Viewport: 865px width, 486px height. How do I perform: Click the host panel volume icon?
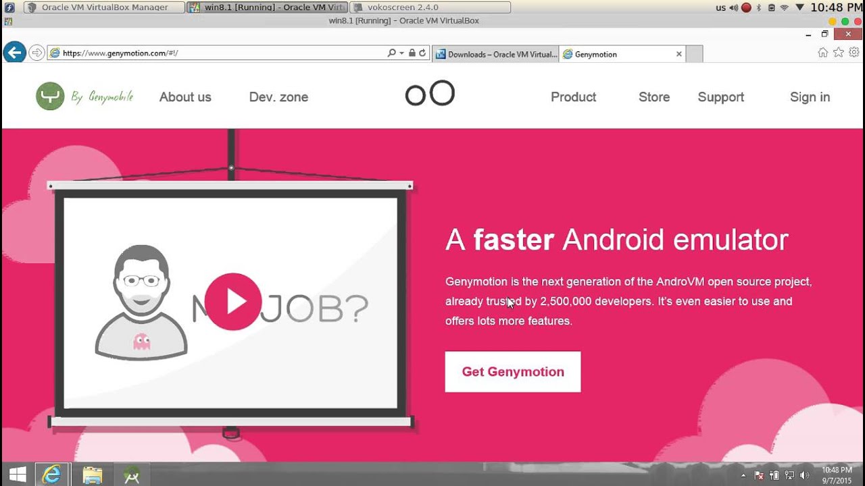pos(734,7)
